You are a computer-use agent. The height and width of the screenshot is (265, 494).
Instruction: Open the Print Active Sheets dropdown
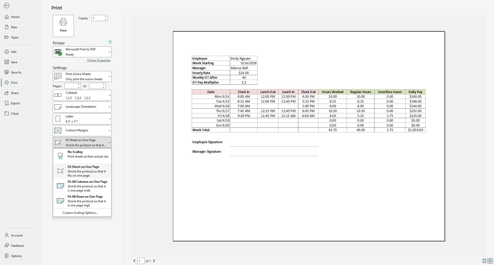82,77
